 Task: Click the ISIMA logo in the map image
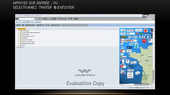(x=144, y=37)
